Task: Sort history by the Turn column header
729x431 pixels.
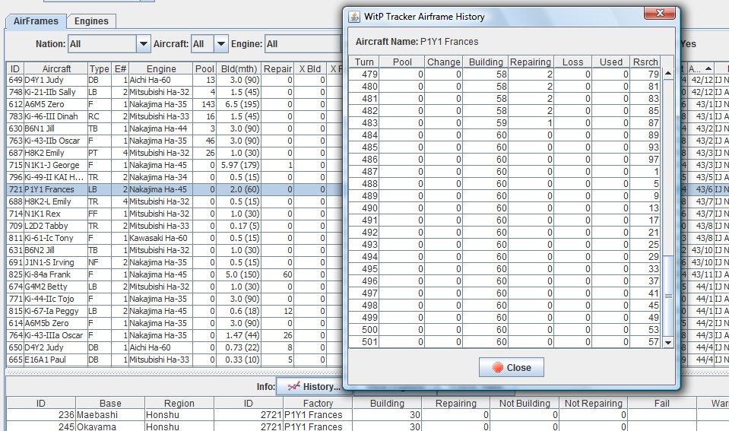Action: [364, 62]
